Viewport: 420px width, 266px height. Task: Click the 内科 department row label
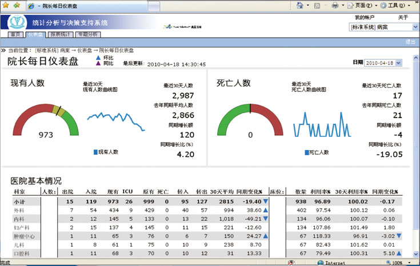[x=19, y=219]
